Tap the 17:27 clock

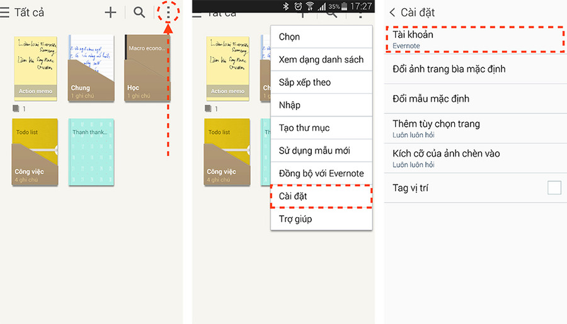click(x=361, y=6)
